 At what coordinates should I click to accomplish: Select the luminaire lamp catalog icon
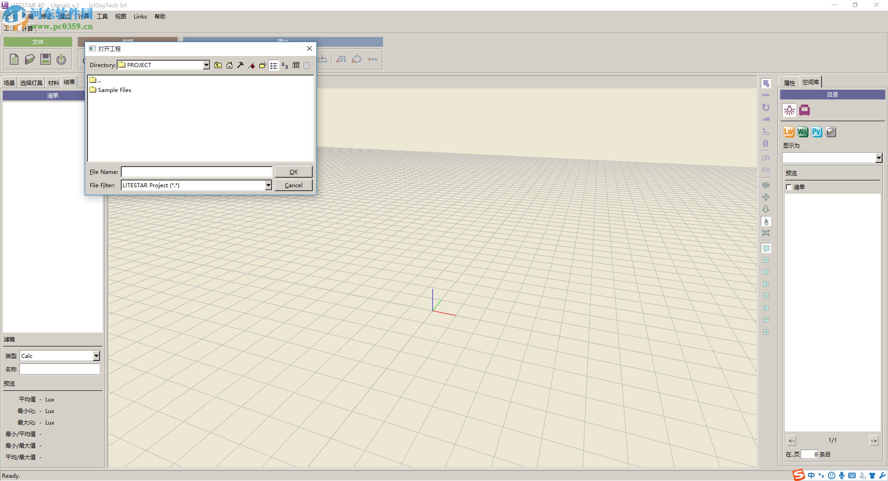pos(789,110)
